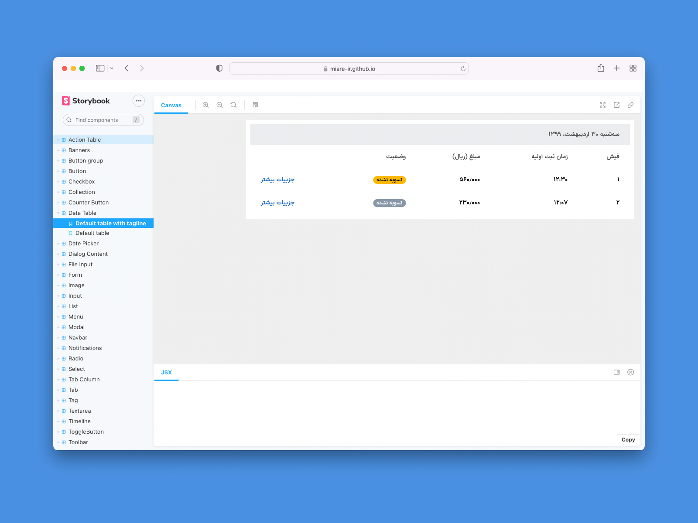Select the Canvas tab
Image resolution: width=698 pixels, height=523 pixels.
[171, 105]
